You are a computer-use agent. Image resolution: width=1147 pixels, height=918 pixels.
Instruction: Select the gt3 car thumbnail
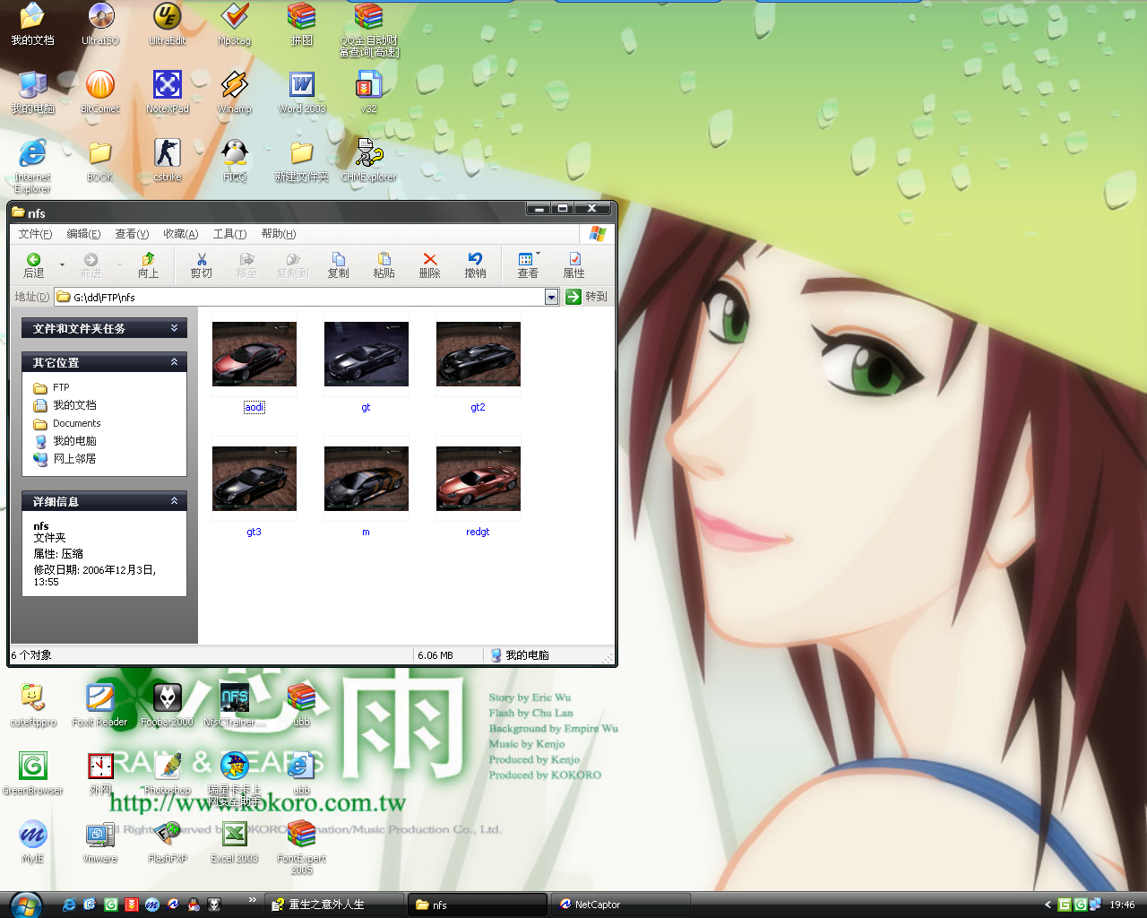[254, 479]
